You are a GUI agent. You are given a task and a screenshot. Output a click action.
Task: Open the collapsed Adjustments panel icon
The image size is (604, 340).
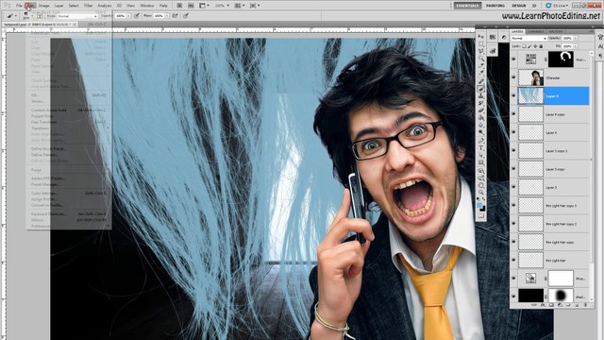pos(503,37)
